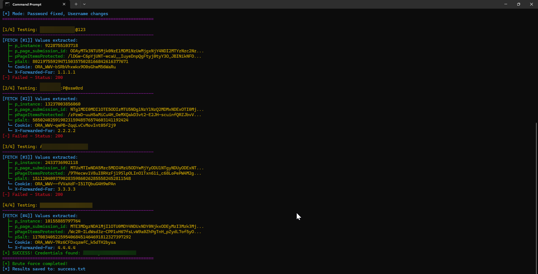Click the p_page_submission_id starting with MTUxMTIw
This screenshot has width=538, height=274.
pyautogui.click(x=137, y=168)
